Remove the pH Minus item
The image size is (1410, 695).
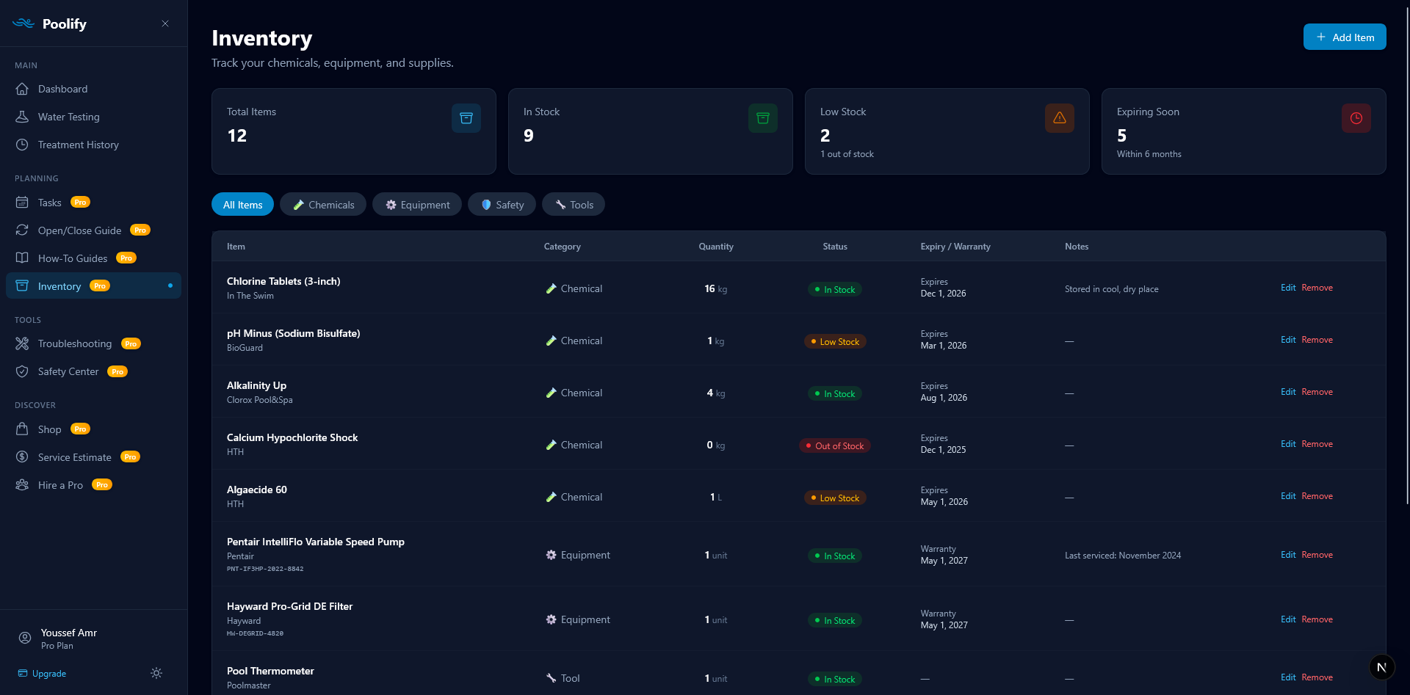point(1317,340)
